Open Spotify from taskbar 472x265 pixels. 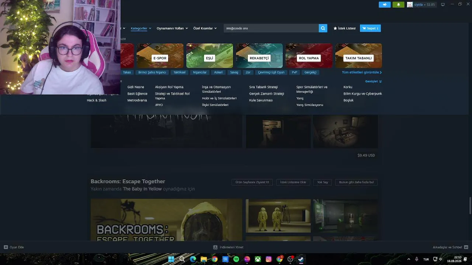[x=236, y=259]
